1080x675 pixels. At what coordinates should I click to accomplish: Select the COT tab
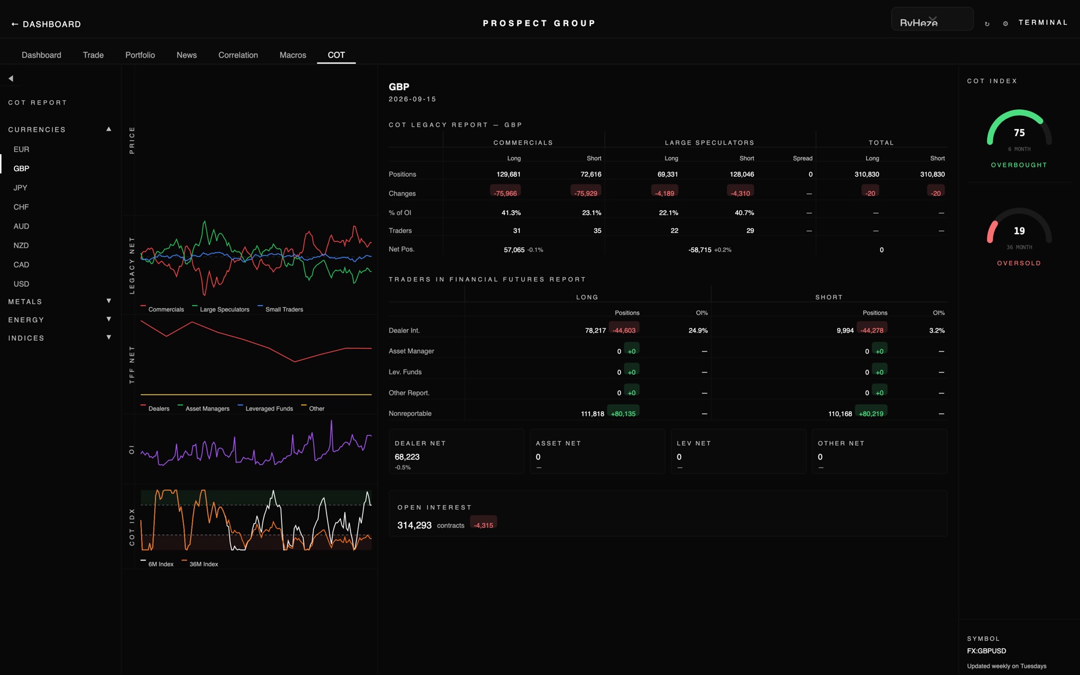[336, 55]
